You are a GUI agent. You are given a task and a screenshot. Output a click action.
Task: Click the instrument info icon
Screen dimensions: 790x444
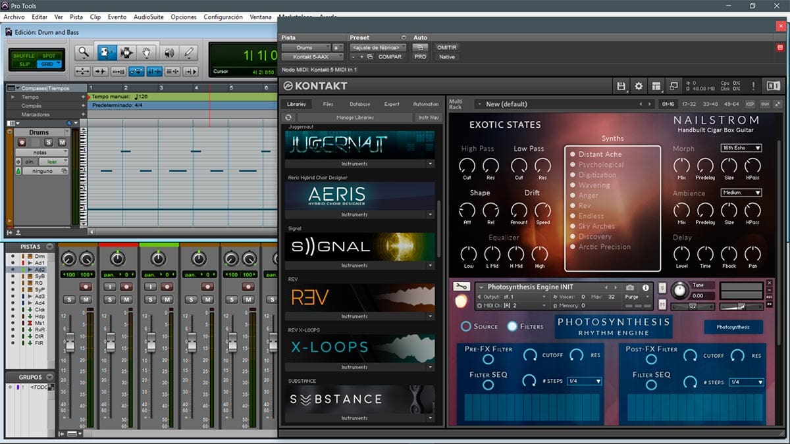coord(645,287)
